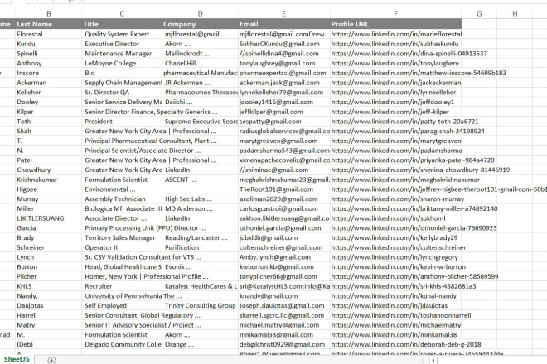The height and width of the screenshot is (364, 547).
Task: Open the jackackerman LinkedIn URL
Action: 396,83
